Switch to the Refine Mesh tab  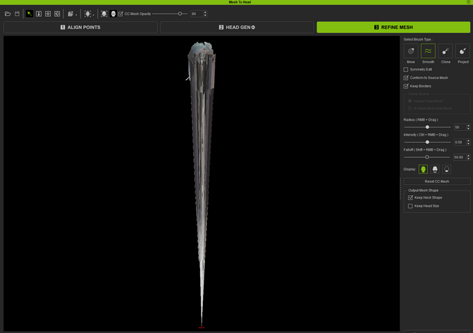pyautogui.click(x=393, y=27)
